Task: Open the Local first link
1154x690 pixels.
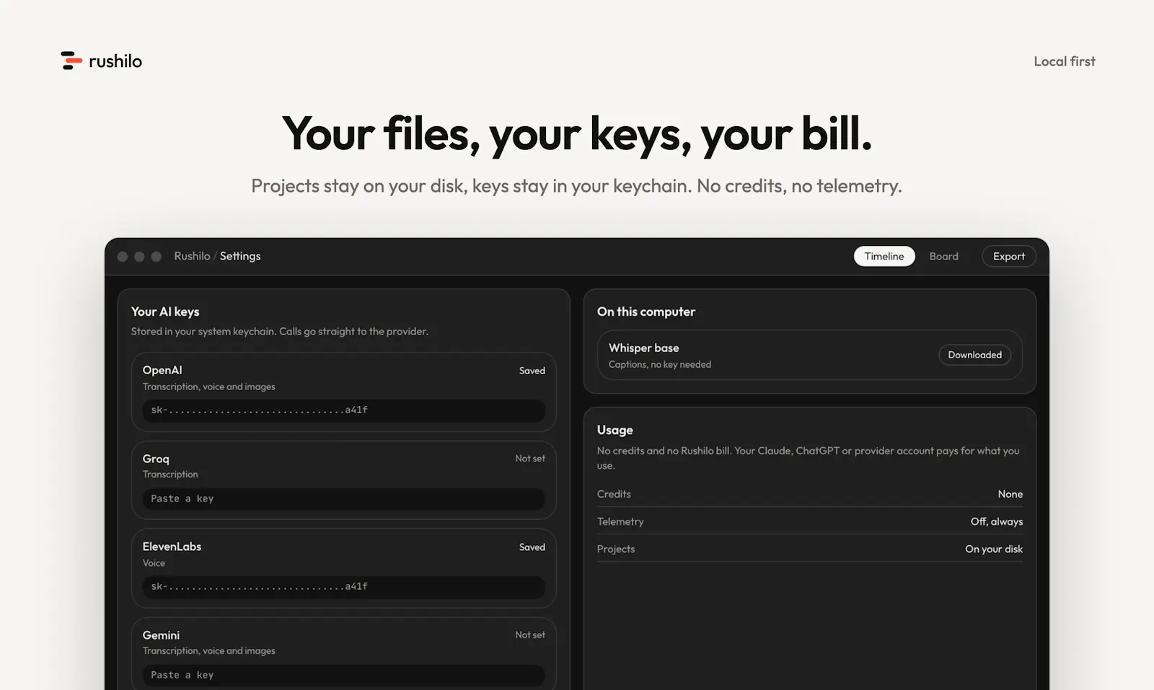Action: [x=1064, y=61]
